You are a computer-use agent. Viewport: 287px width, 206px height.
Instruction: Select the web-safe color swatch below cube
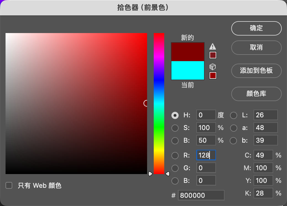[x=213, y=75]
